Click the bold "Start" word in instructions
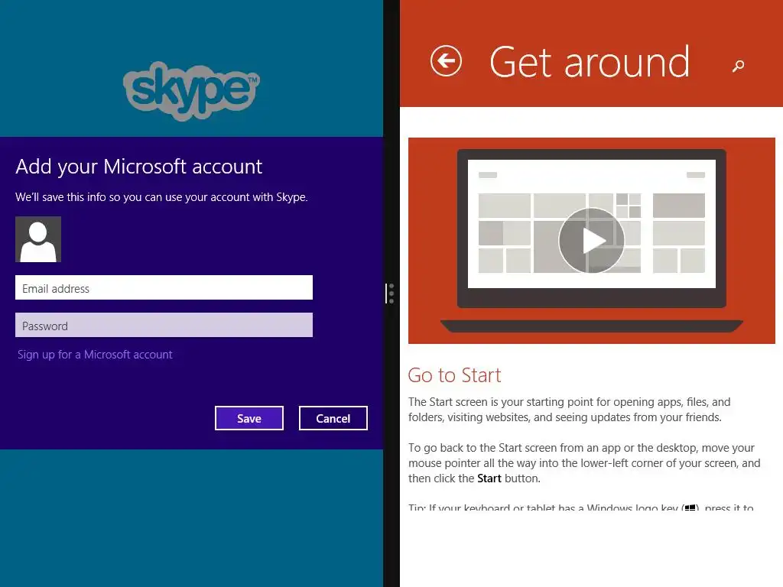 pyautogui.click(x=489, y=478)
